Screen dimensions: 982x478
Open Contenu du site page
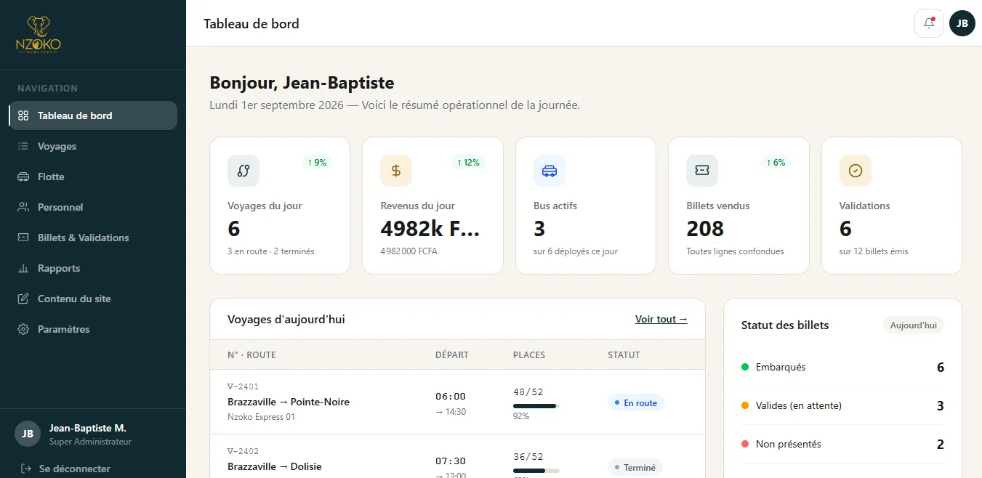(93, 299)
